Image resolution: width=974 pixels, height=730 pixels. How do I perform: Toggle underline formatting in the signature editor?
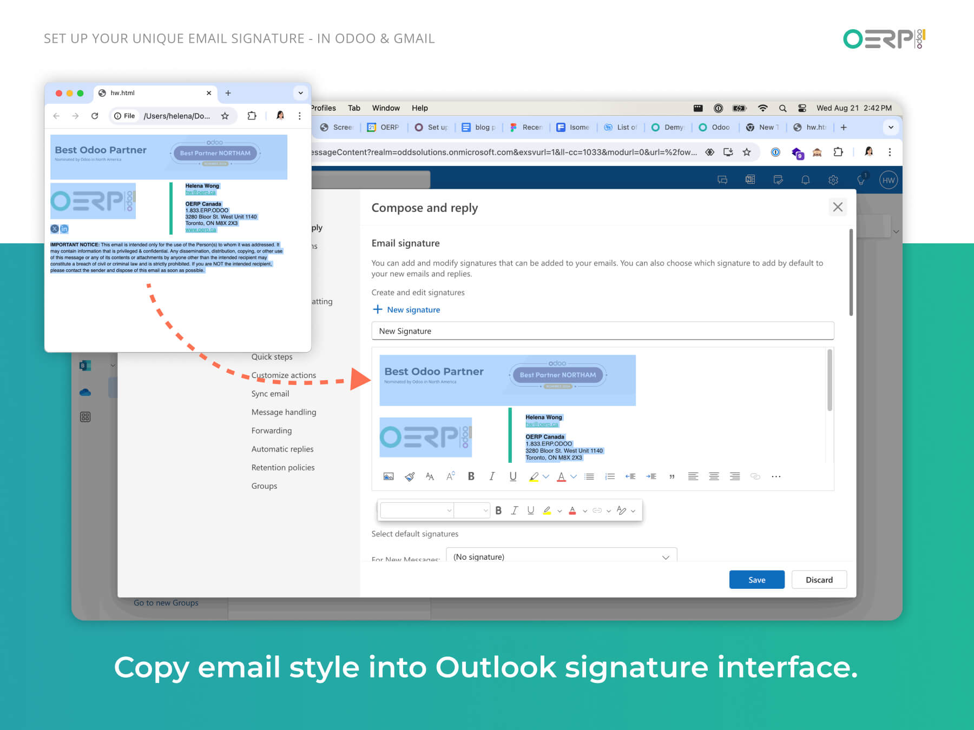(512, 476)
